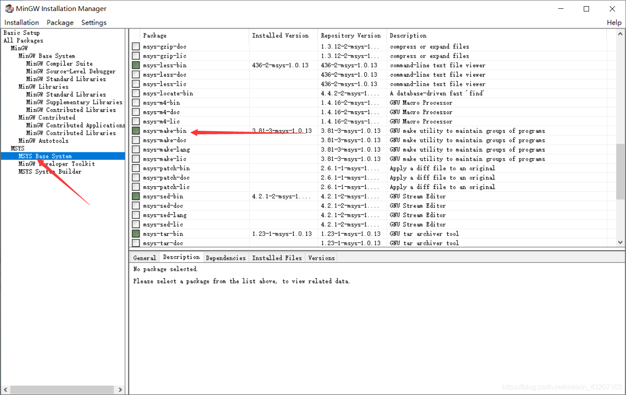The width and height of the screenshot is (626, 395).
Task: Select the msys-tar-bin package name
Action: tap(163, 234)
